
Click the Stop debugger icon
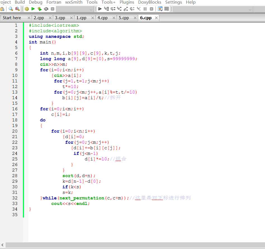(x=152, y=9)
